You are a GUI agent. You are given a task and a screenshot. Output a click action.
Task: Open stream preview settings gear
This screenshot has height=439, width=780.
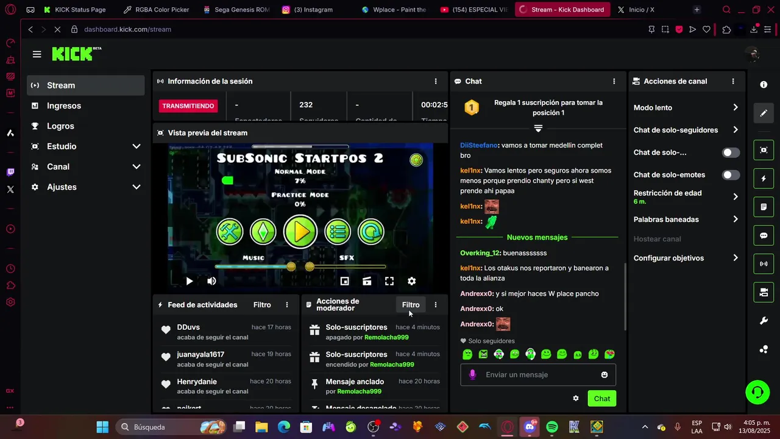412,281
